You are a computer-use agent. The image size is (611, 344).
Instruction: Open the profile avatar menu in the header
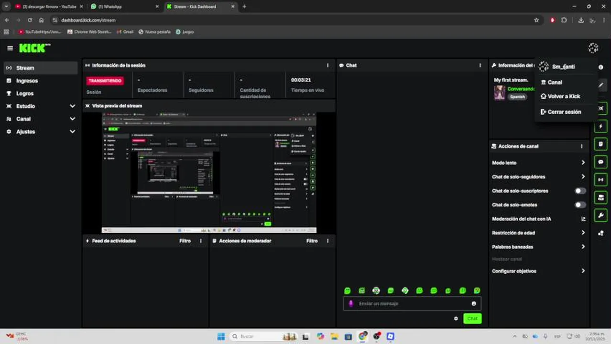point(593,48)
